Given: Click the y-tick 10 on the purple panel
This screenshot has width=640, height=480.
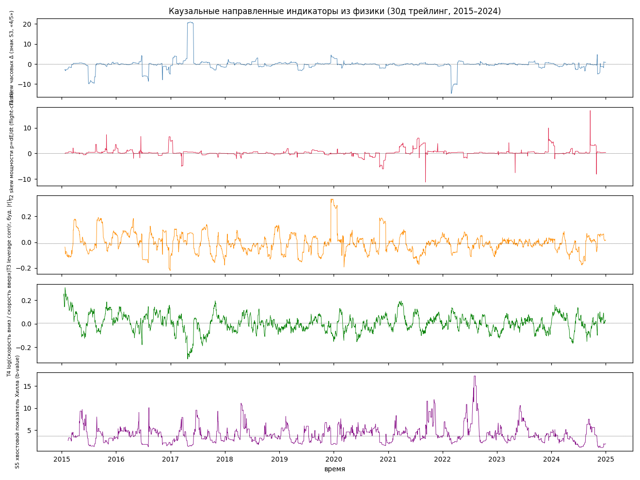Looking at the screenshot, I should pos(27,408).
